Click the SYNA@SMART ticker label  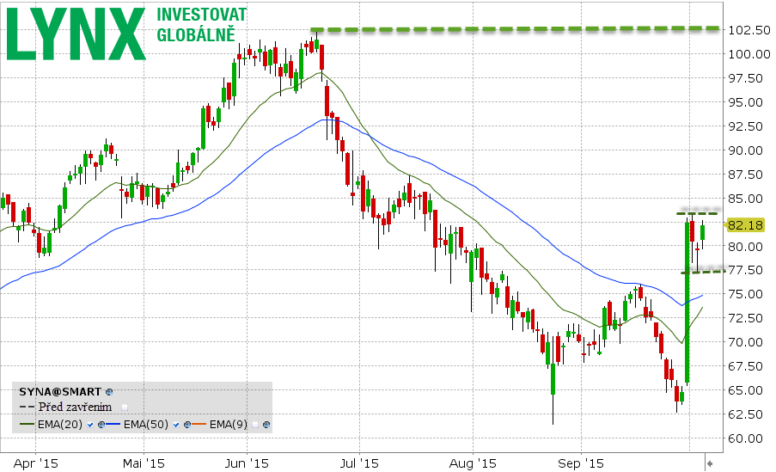pyautogui.click(x=60, y=392)
